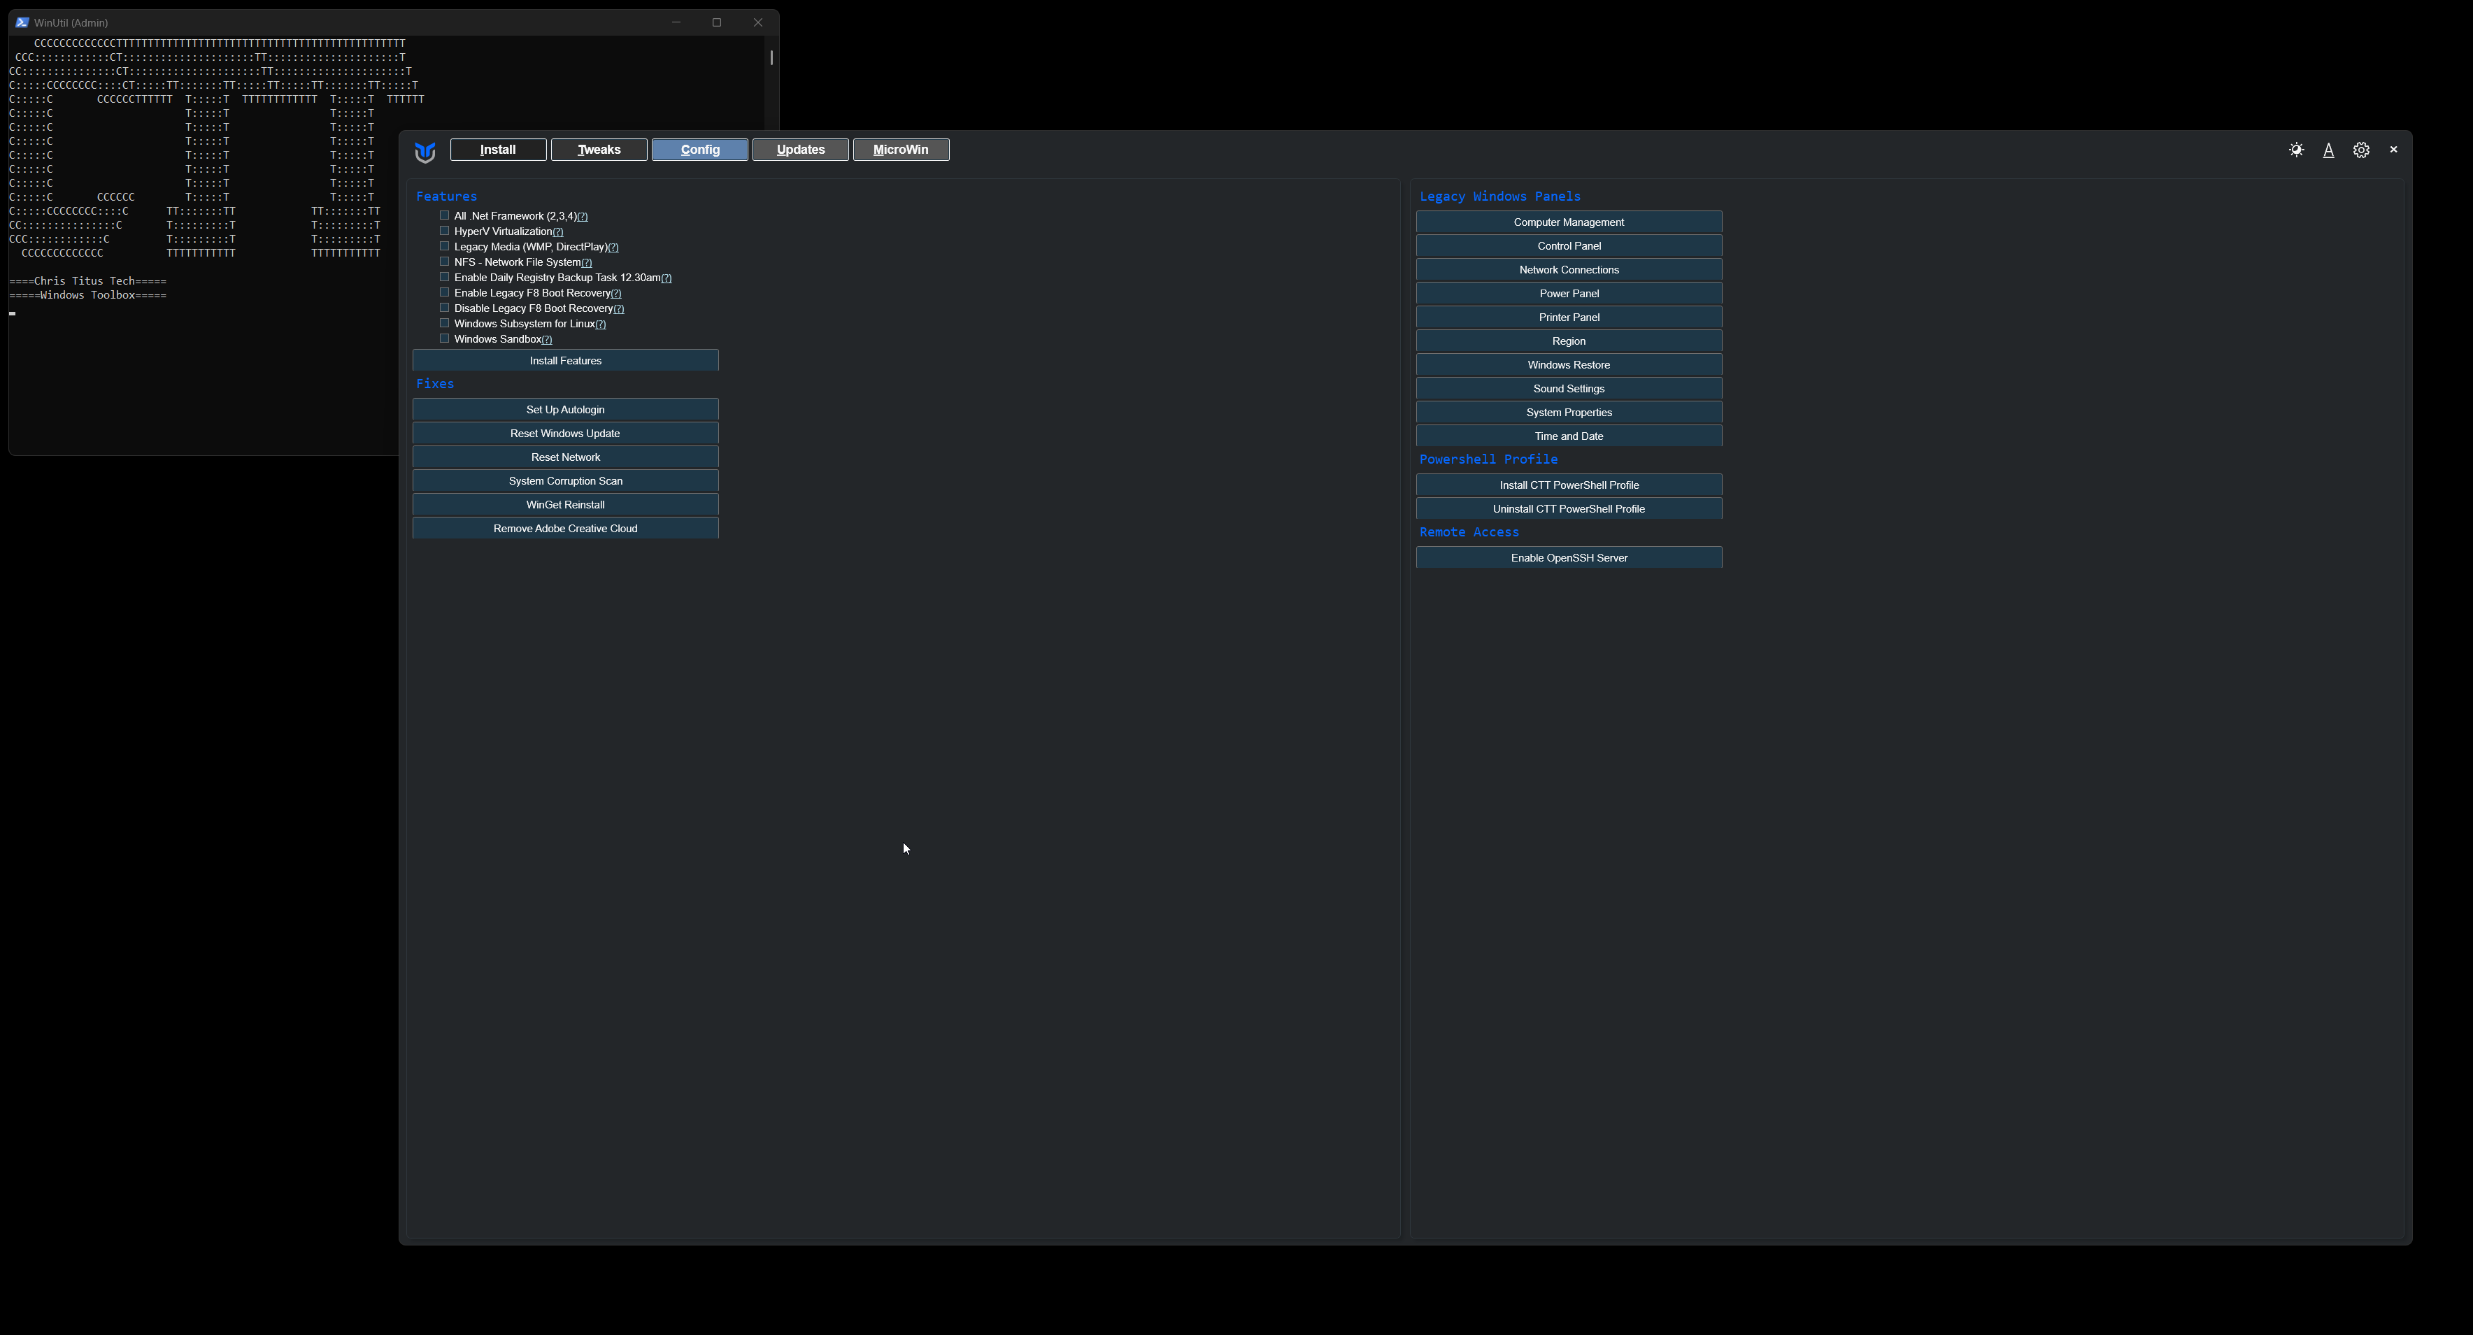Click help (?) link next to Windows Sandbox
2473x1335 pixels.
pos(546,340)
